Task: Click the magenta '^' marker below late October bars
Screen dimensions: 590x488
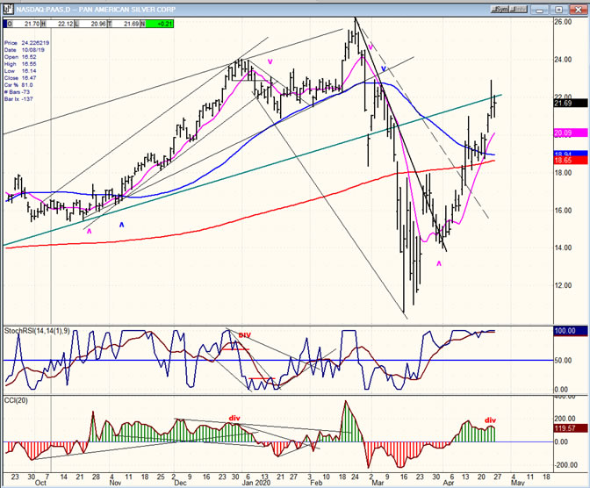Action: coord(90,232)
